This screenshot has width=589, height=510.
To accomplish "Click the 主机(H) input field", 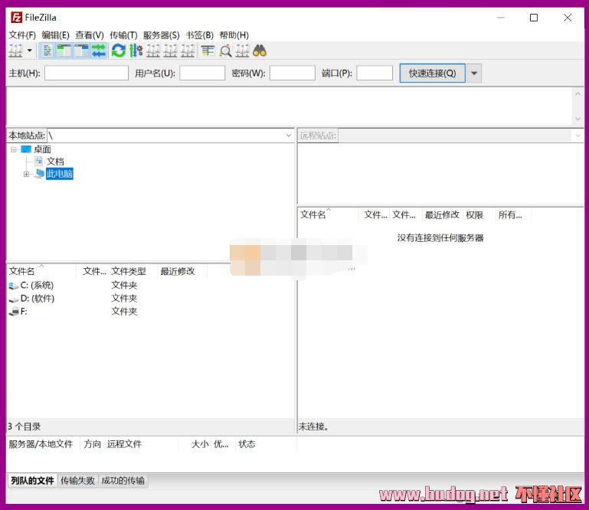I will pyautogui.click(x=87, y=73).
